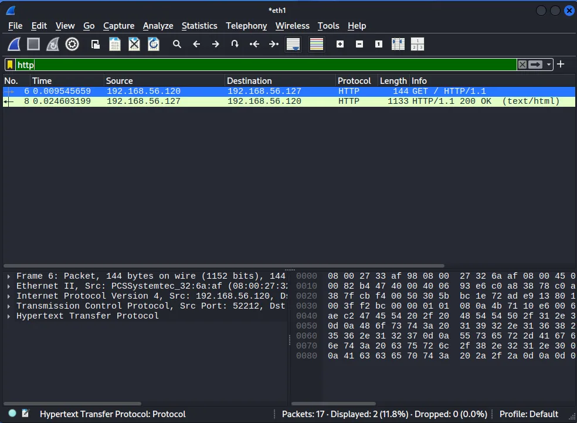Image resolution: width=577 pixels, height=423 pixels.
Task: Open the Tools menu
Action: [x=328, y=26]
